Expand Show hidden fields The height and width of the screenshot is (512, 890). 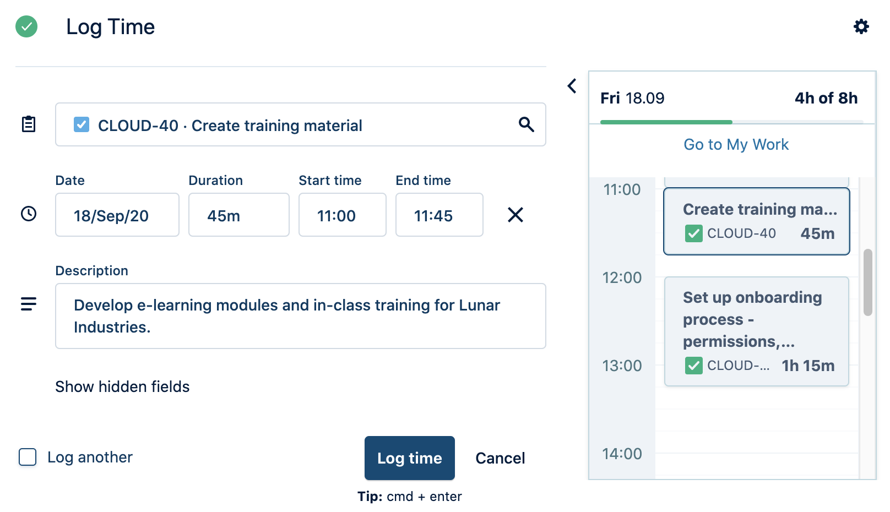[x=122, y=386]
